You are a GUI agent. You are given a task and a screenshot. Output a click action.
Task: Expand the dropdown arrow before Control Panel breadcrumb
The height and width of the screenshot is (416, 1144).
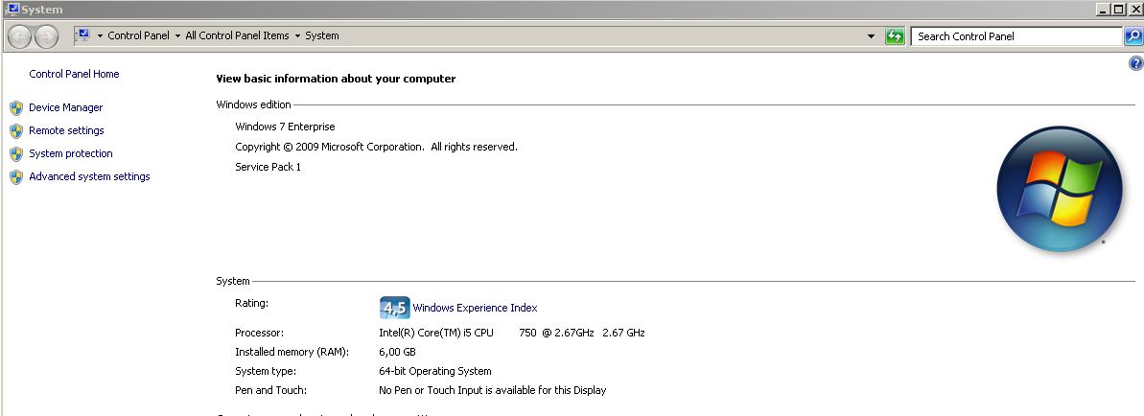(100, 35)
